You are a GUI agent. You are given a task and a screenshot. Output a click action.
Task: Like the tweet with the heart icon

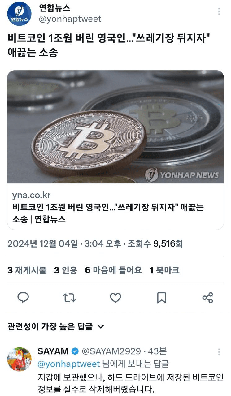tap(115, 298)
